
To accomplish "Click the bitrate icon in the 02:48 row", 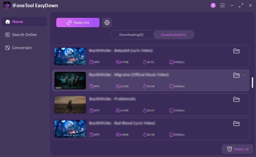I will (x=171, y=135).
